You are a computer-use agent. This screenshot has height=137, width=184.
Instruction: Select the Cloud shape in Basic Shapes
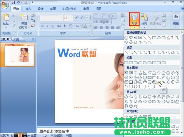coord(178,82)
